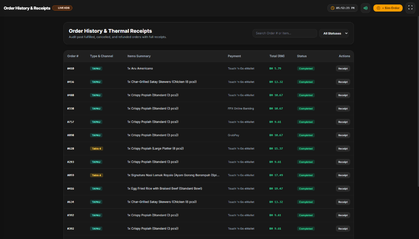Select order number #059
The height and width of the screenshot is (239, 419).
(x=70, y=175)
